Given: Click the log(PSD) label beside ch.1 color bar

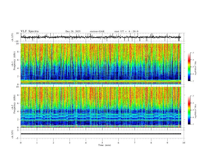Looking at the screenshot, I should 196,68.
